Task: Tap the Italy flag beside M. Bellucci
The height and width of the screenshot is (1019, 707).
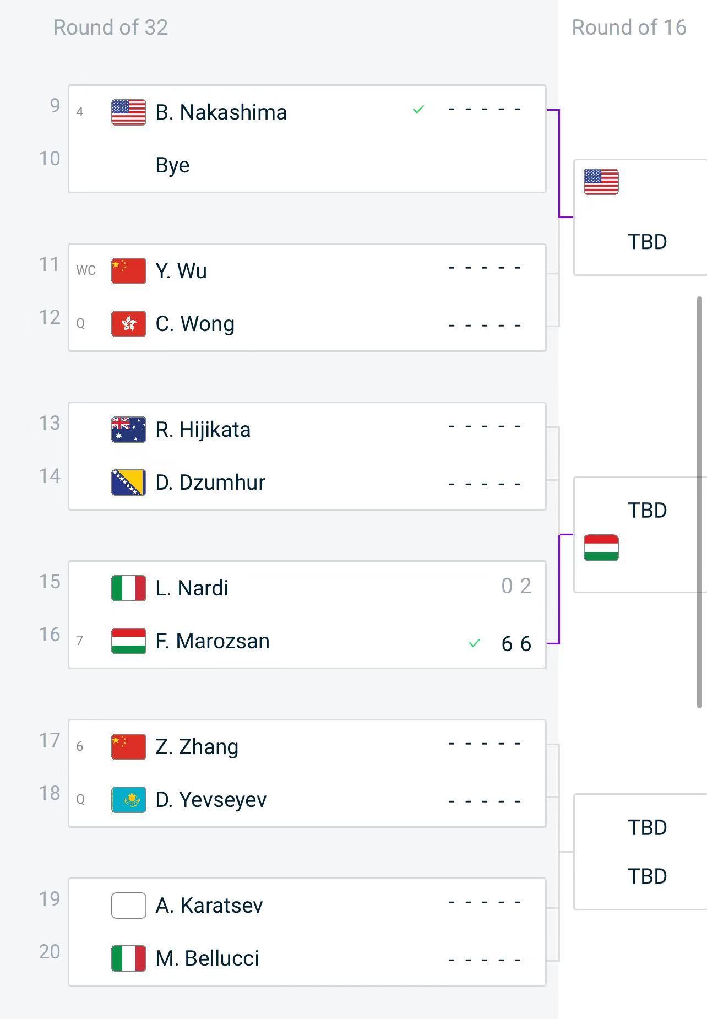Action: 128,958
